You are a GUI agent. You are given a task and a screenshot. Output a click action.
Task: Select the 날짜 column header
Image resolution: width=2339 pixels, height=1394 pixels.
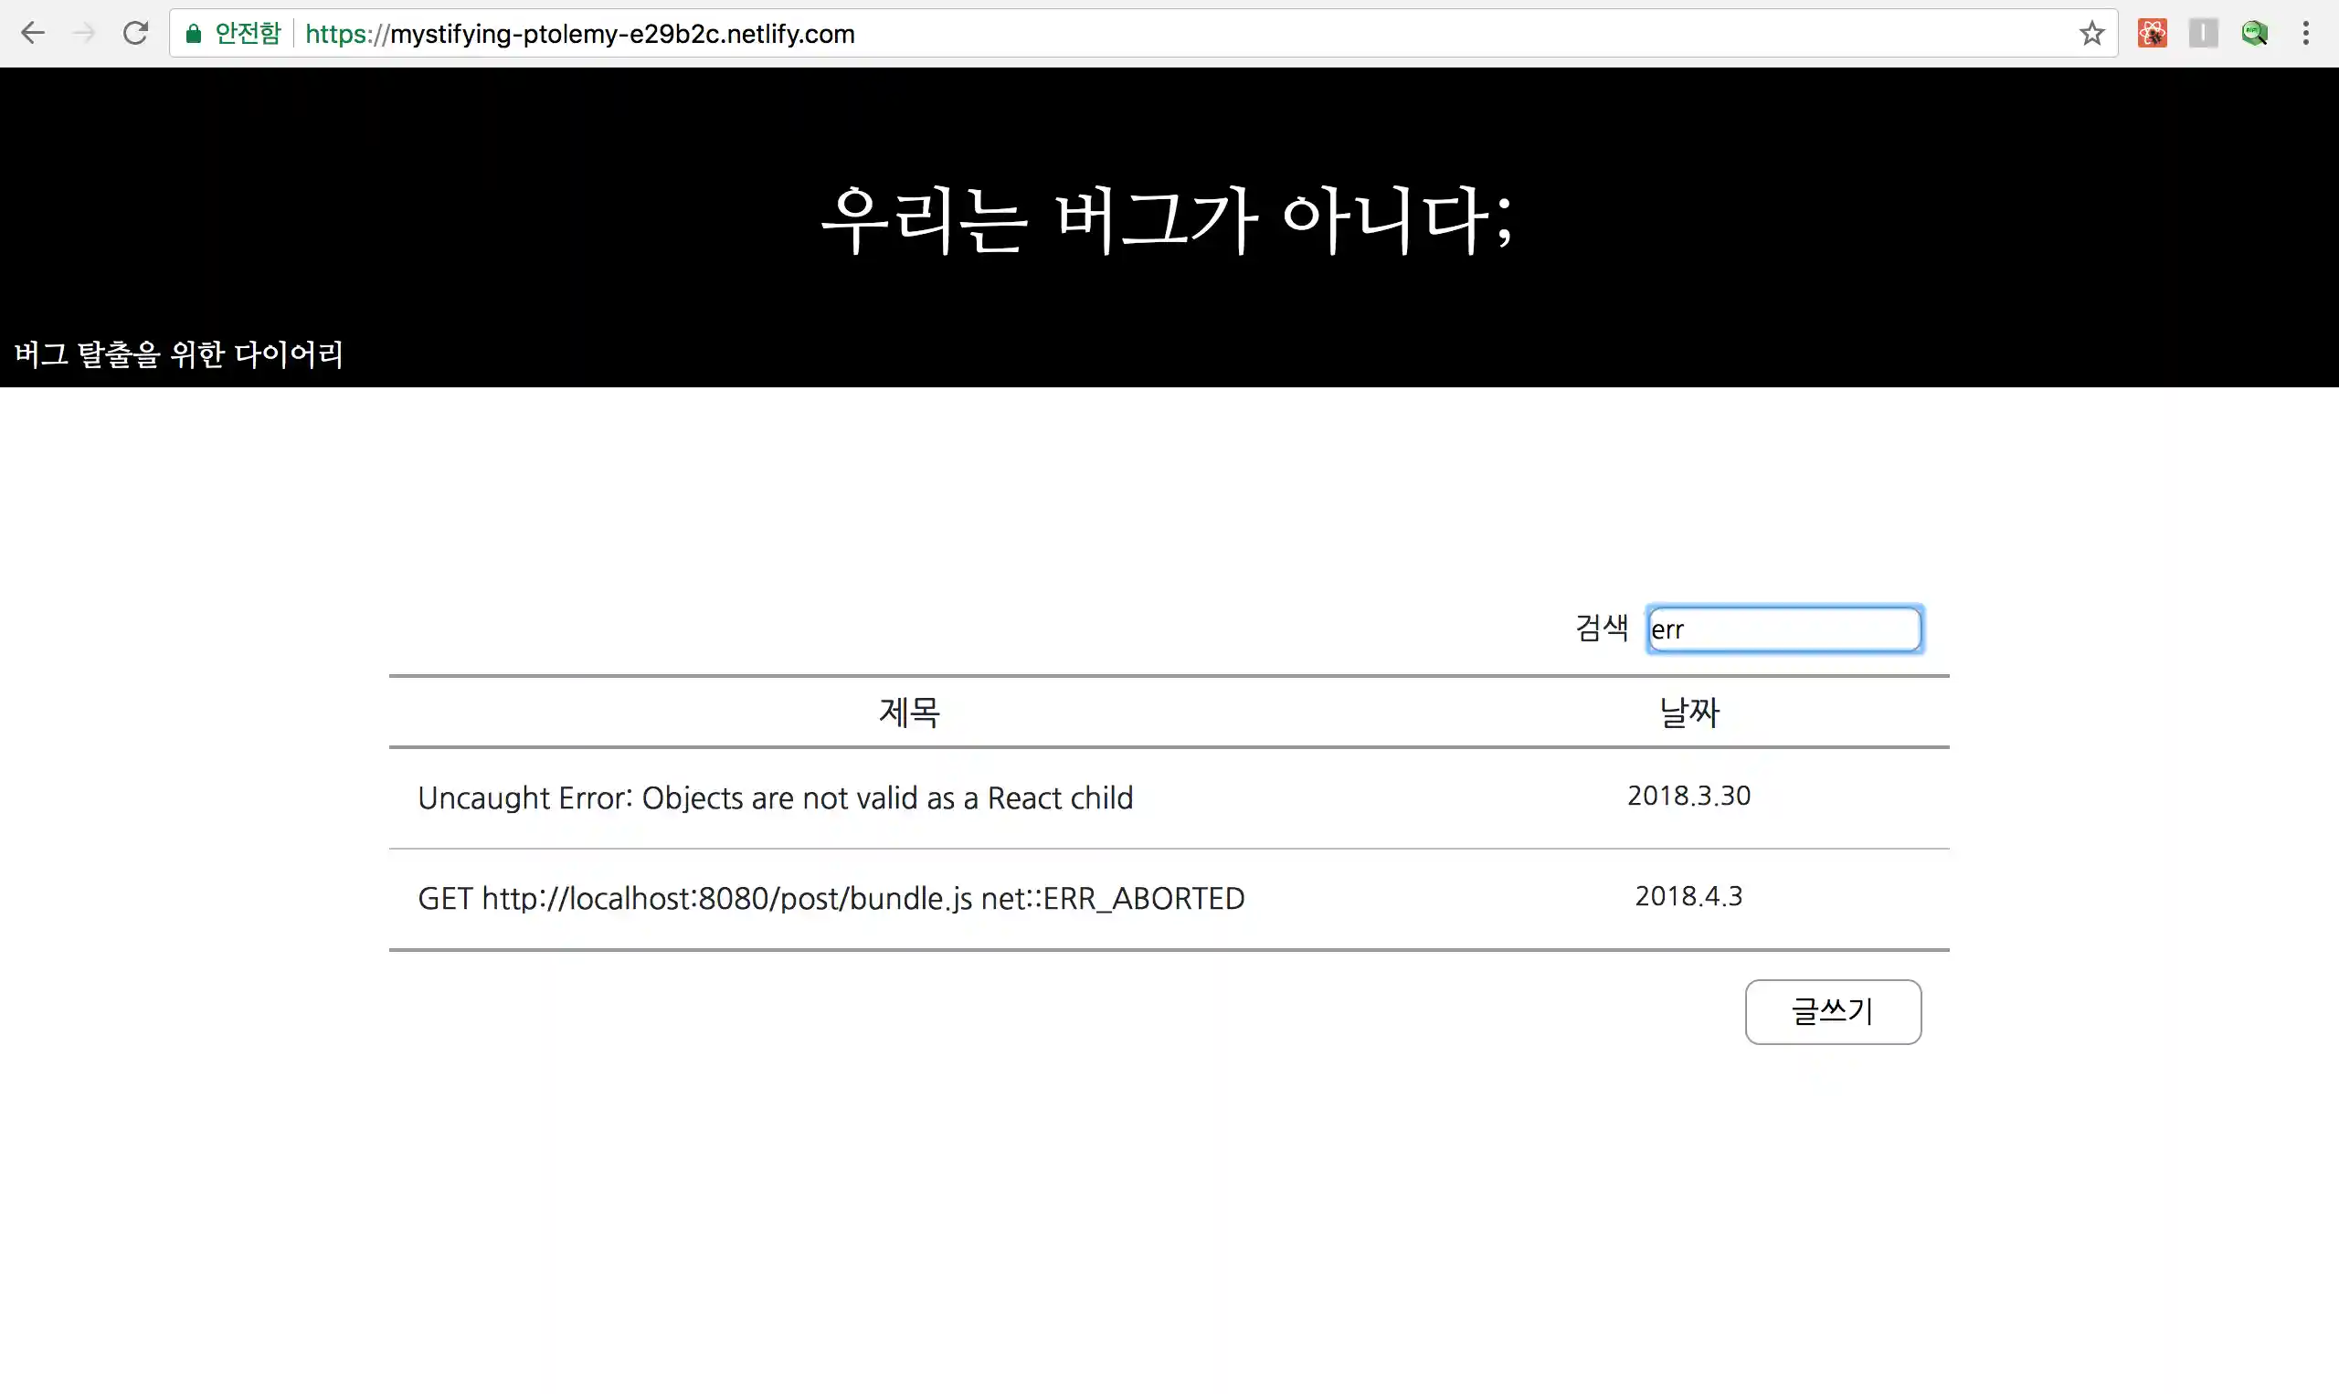tap(1688, 712)
